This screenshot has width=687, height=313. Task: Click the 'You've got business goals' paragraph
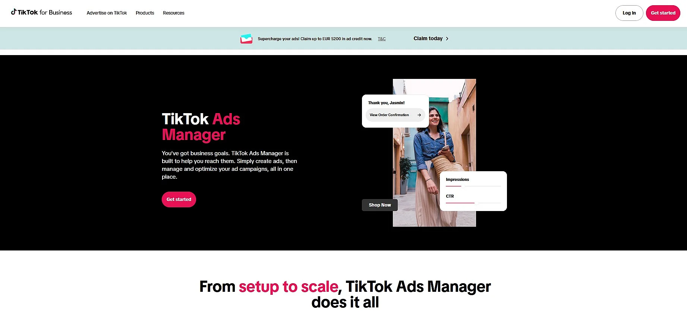[229, 165]
